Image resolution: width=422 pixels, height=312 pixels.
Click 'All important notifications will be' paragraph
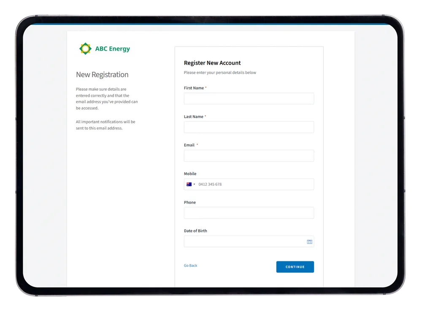click(x=105, y=125)
